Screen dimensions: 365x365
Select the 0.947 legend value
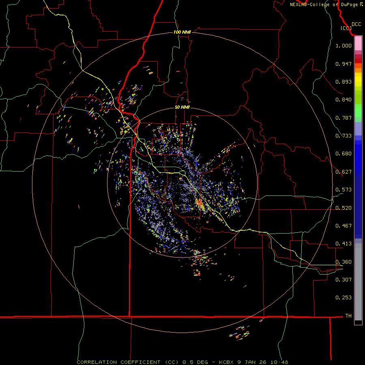coord(344,64)
